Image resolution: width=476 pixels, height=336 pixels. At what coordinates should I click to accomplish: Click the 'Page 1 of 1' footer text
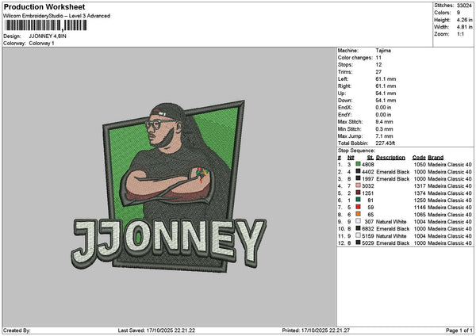point(459,330)
